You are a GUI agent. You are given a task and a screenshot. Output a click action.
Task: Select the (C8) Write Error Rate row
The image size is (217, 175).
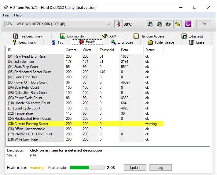pos(85,139)
